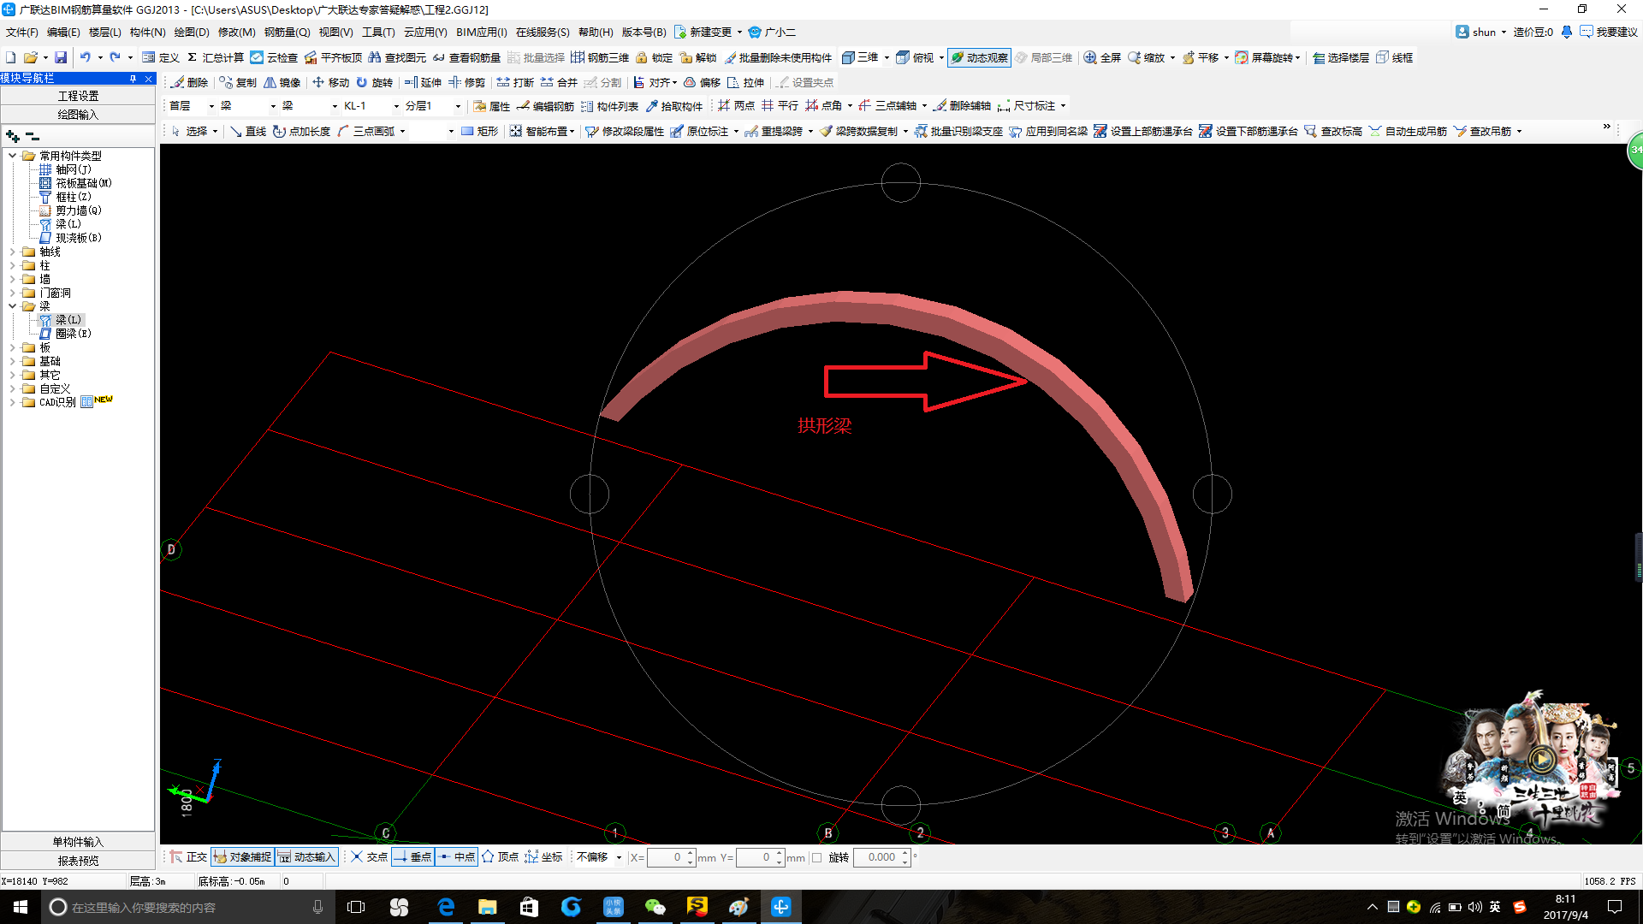
Task: Click the Windows Start button
Action: [21, 907]
